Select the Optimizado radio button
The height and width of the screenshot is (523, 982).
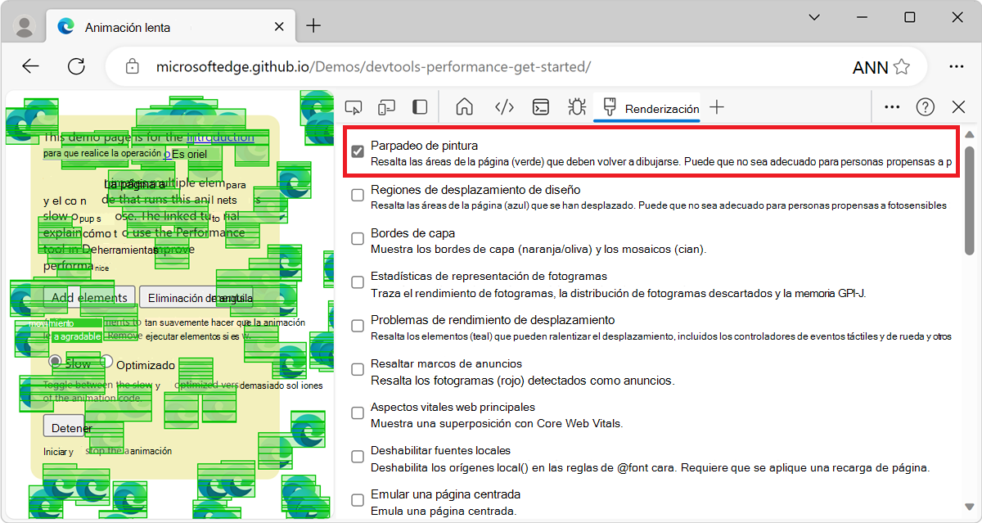(x=107, y=361)
